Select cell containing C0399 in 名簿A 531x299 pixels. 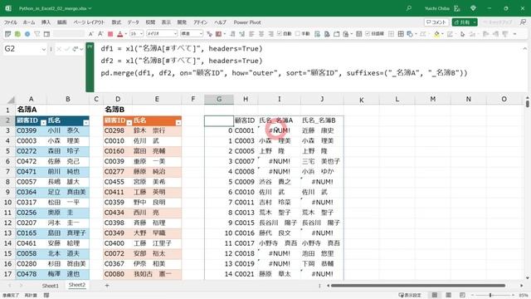pos(32,130)
